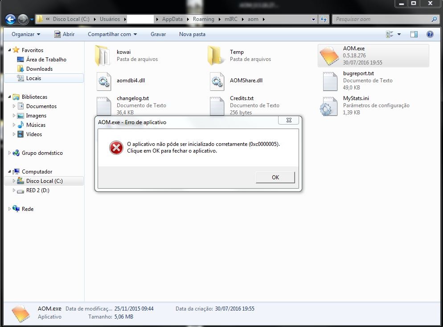
Task: Click AppData in the address path
Action: point(172,19)
